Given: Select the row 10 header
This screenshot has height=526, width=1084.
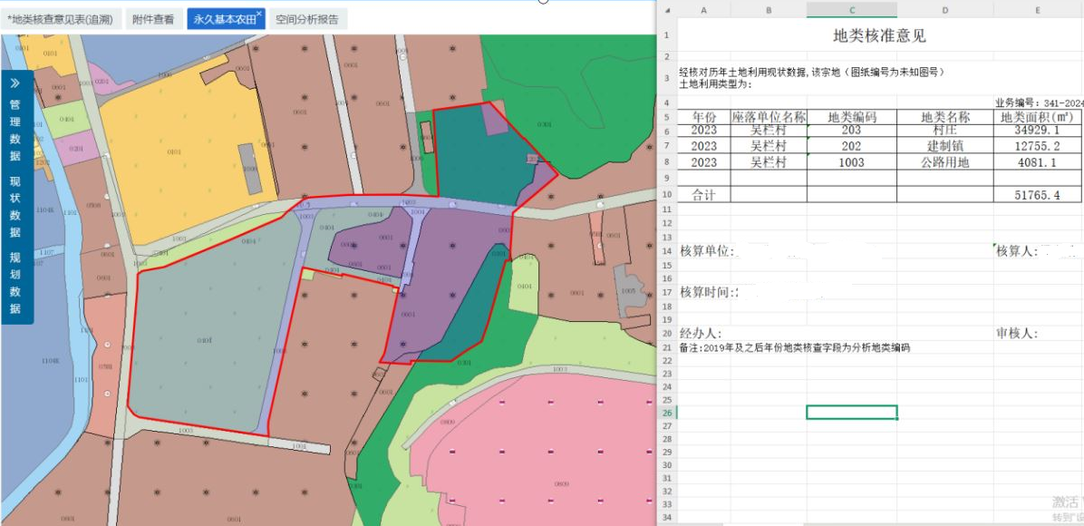Looking at the screenshot, I should [x=667, y=194].
